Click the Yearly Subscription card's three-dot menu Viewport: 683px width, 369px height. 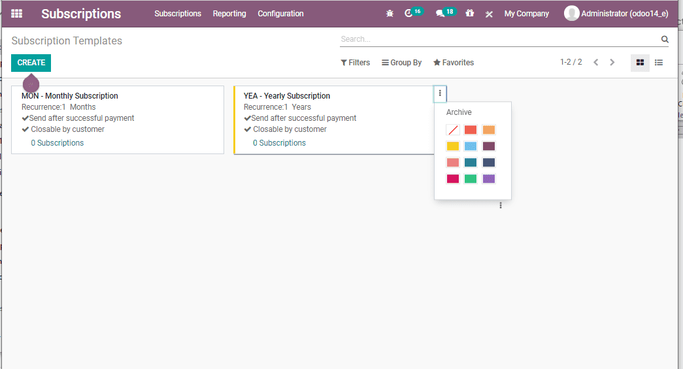tap(440, 93)
